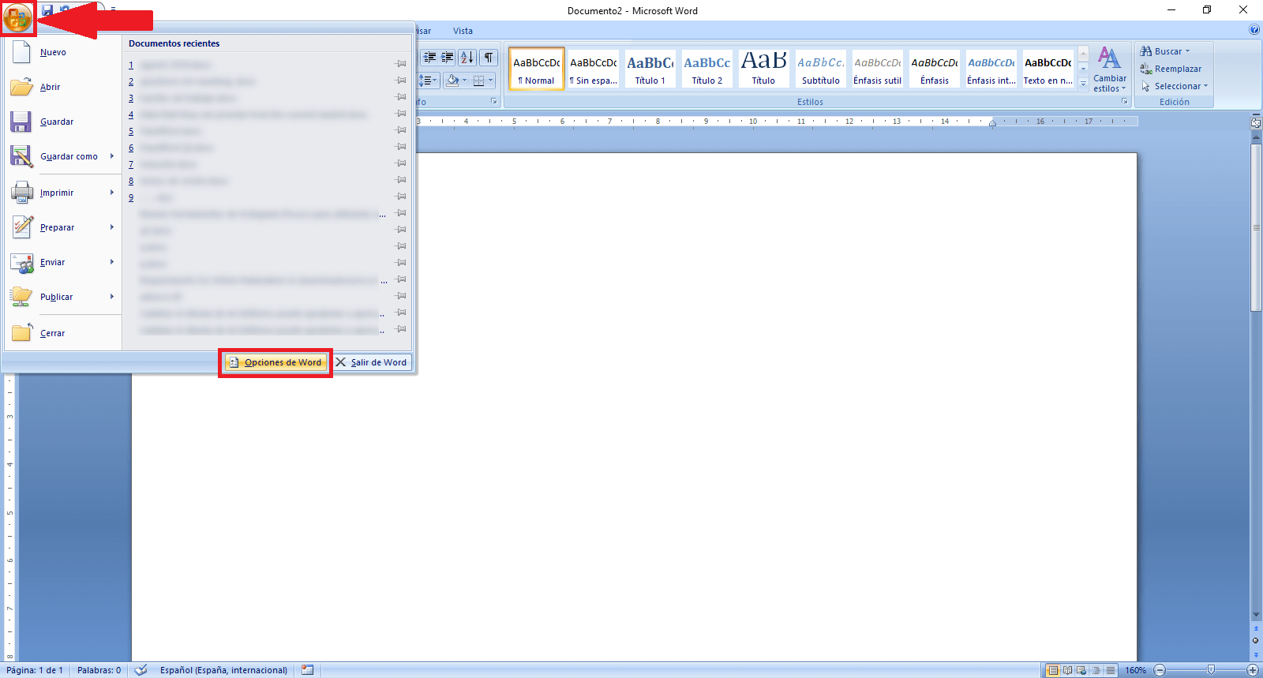The height and width of the screenshot is (678, 1263).
Task: Click the Reemplazar icon
Action: click(1146, 69)
